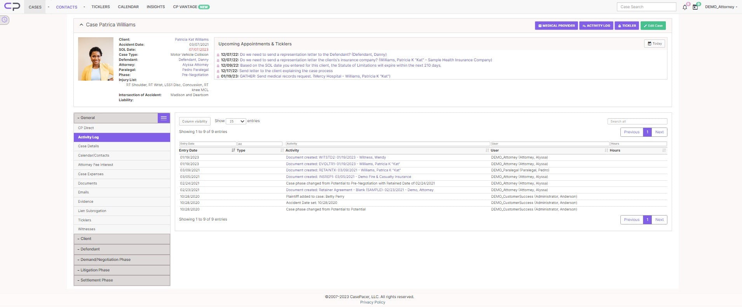Viewport: 742px width, 307px height.
Task: Open Emails in sidebar
Action: click(x=122, y=192)
